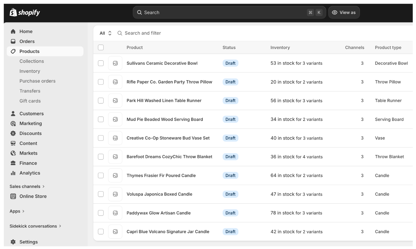
Task: Click the Marketing target icon
Action: point(13,123)
